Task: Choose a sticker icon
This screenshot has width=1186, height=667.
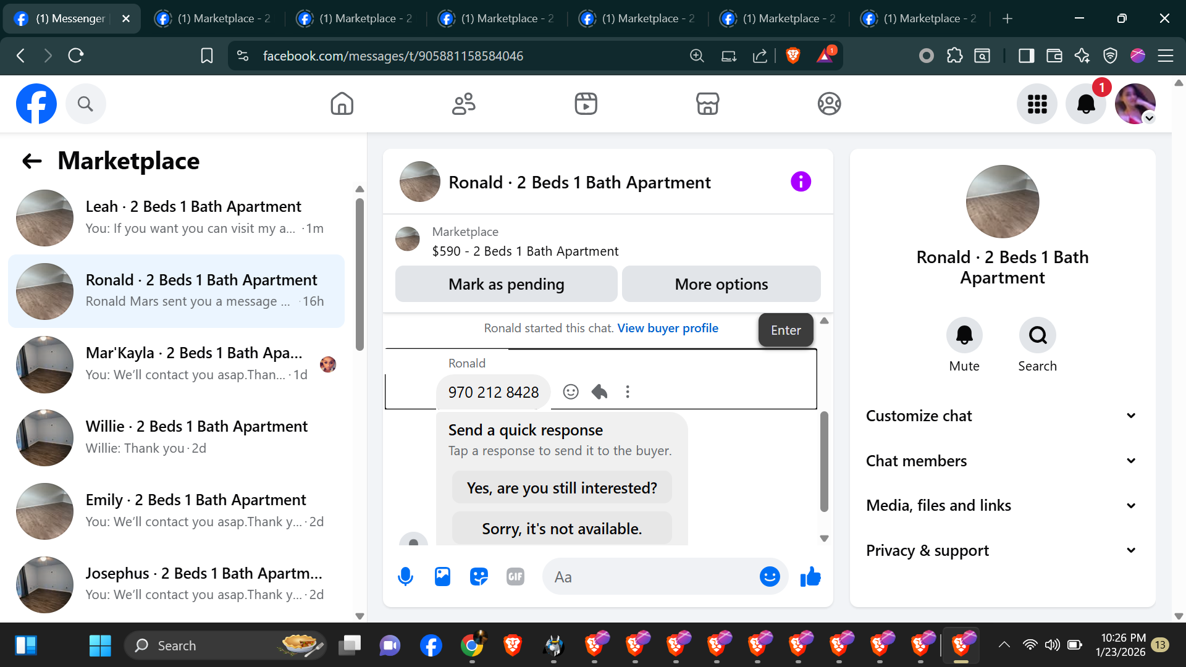Action: [x=479, y=577]
